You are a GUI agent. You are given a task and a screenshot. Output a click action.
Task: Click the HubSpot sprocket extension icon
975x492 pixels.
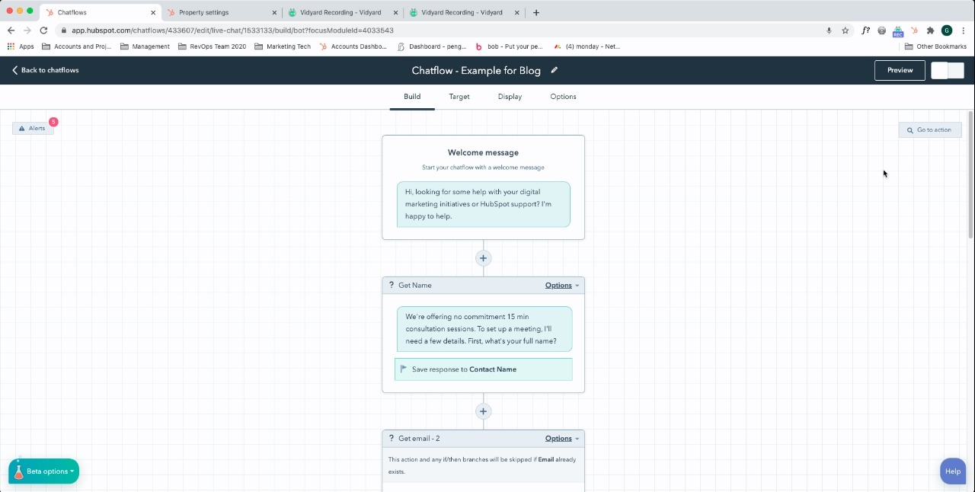[x=914, y=31]
